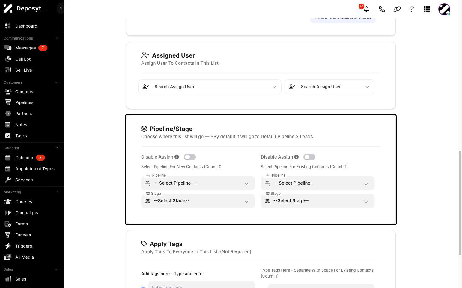Open Select Pipeline dropdown for existing contacts
Image resolution: width=462 pixels, height=288 pixels.
pyautogui.click(x=317, y=183)
